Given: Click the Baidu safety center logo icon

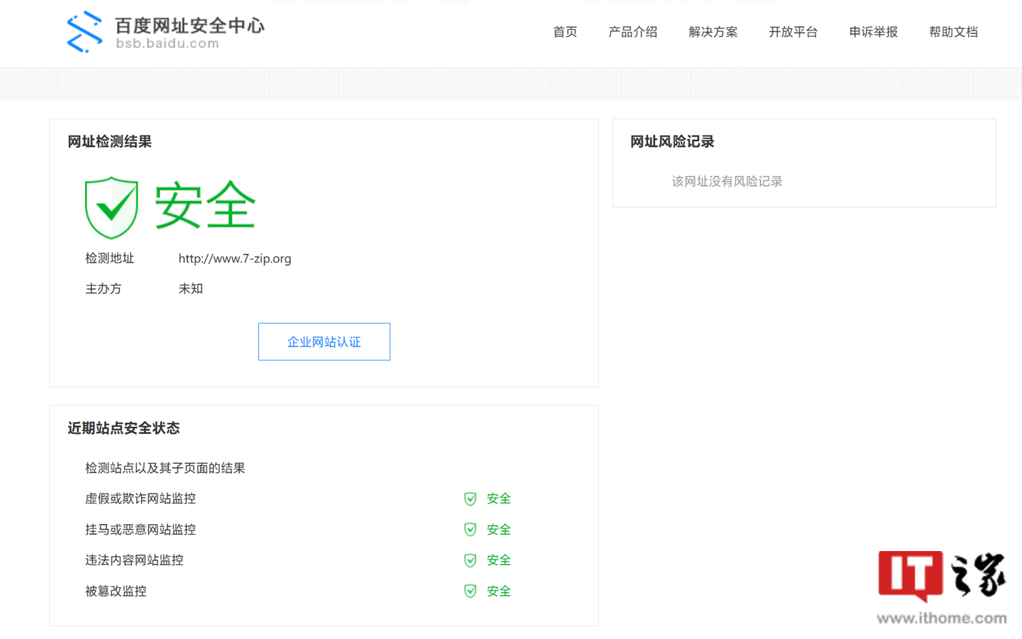Looking at the screenshot, I should (84, 31).
